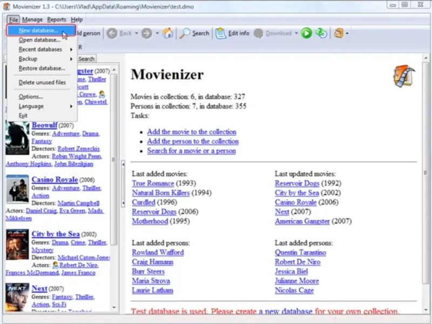The height and width of the screenshot is (324, 432).
Task: Click the Beowulf poster thumbnail
Action: click(x=17, y=138)
